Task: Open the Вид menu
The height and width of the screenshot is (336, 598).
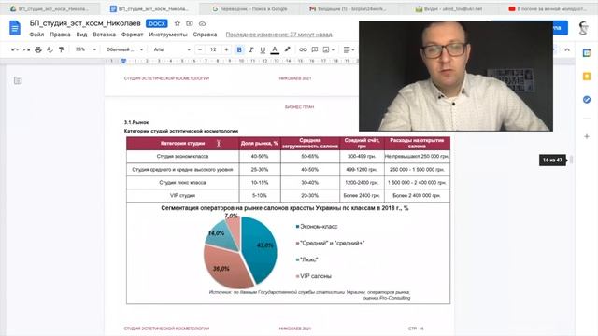Action: point(81,35)
